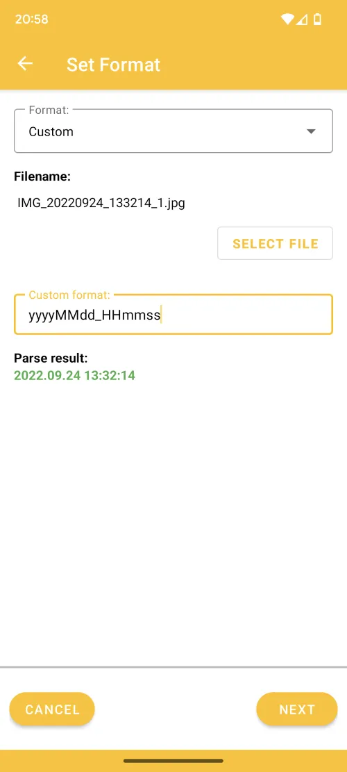The height and width of the screenshot is (772, 347).
Task: Click the battery status icon
Action: tap(318, 19)
